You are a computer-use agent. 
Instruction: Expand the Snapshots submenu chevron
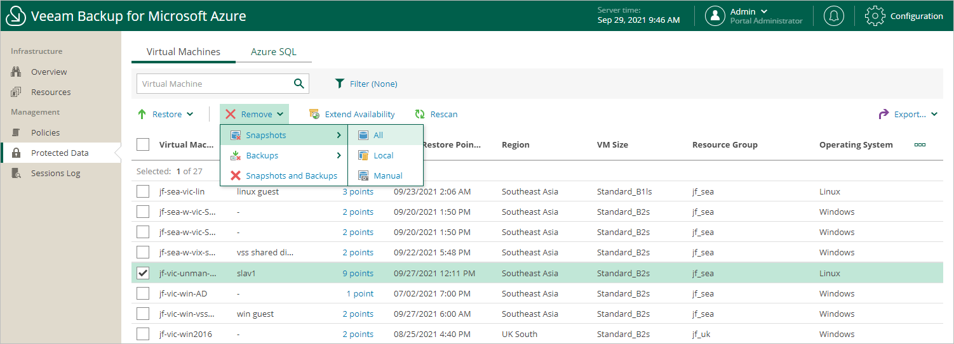[x=339, y=136]
